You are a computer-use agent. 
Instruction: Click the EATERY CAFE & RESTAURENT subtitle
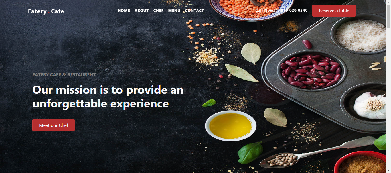[64, 75]
